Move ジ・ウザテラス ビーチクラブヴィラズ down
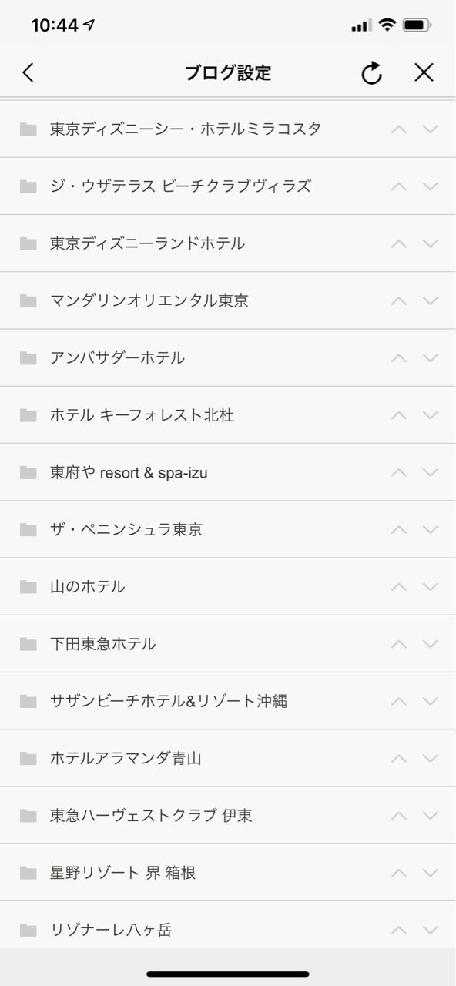 pyautogui.click(x=430, y=186)
